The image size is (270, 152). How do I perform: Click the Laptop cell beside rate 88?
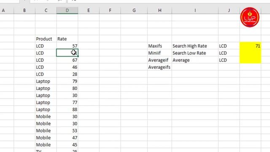click(x=46, y=109)
